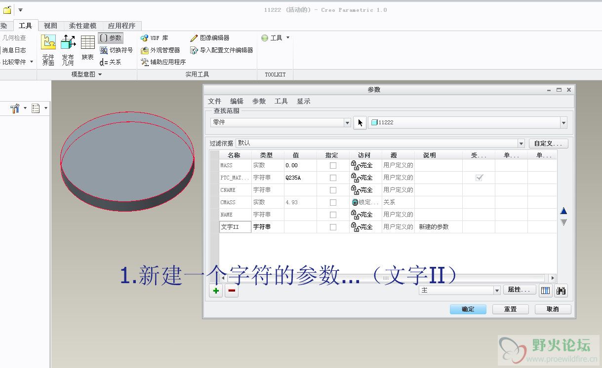Open the 工具 menu in 参数 dialog
Screen dimensions: 602x368
pyautogui.click(x=281, y=101)
